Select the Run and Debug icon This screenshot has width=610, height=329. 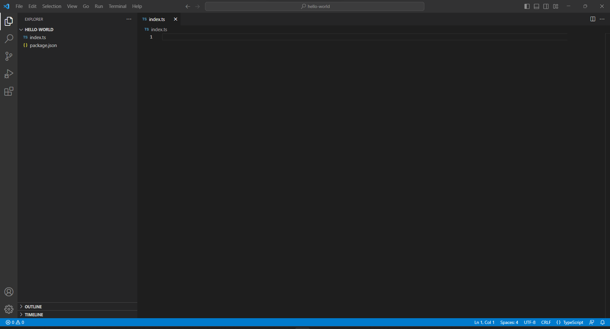(x=9, y=73)
